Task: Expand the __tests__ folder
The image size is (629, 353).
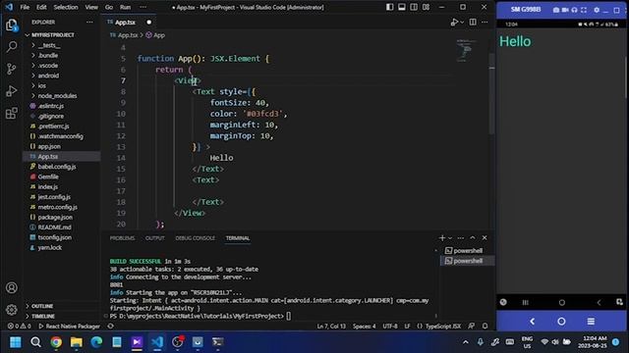Action: coord(49,45)
